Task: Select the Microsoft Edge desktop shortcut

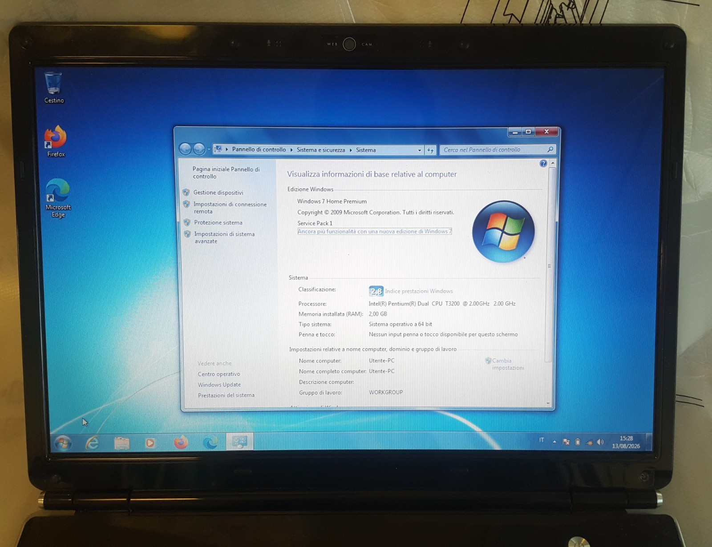Action: [58, 198]
